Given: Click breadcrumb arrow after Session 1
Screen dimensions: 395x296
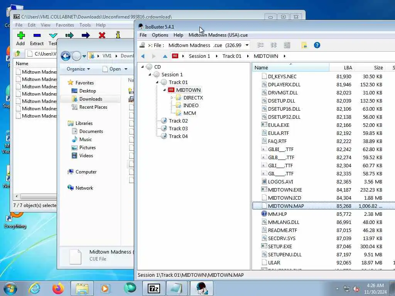Looking at the screenshot, I should pos(217,56).
